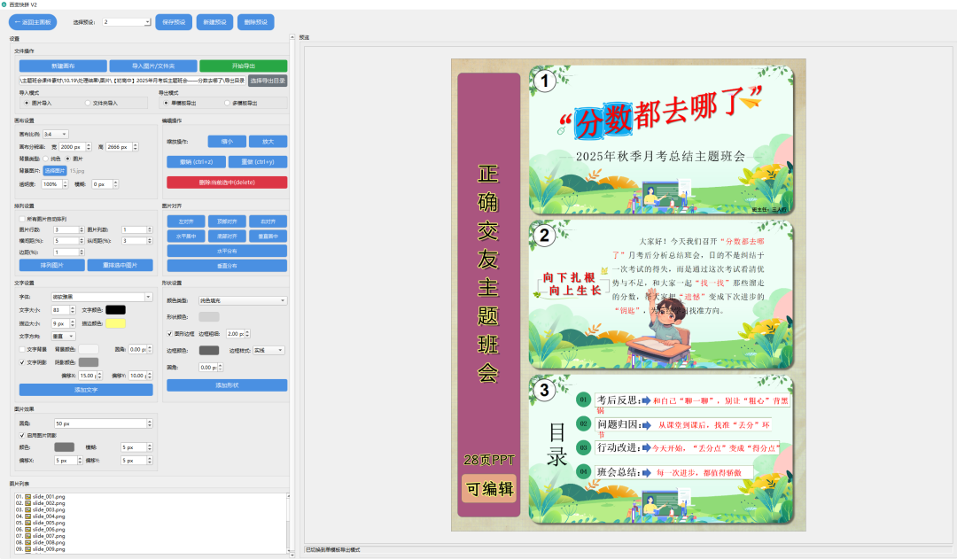Image resolution: width=957 pixels, height=559 pixels.
Task: Zoom out the canvas using the 缩小 button
Action: tap(227, 141)
